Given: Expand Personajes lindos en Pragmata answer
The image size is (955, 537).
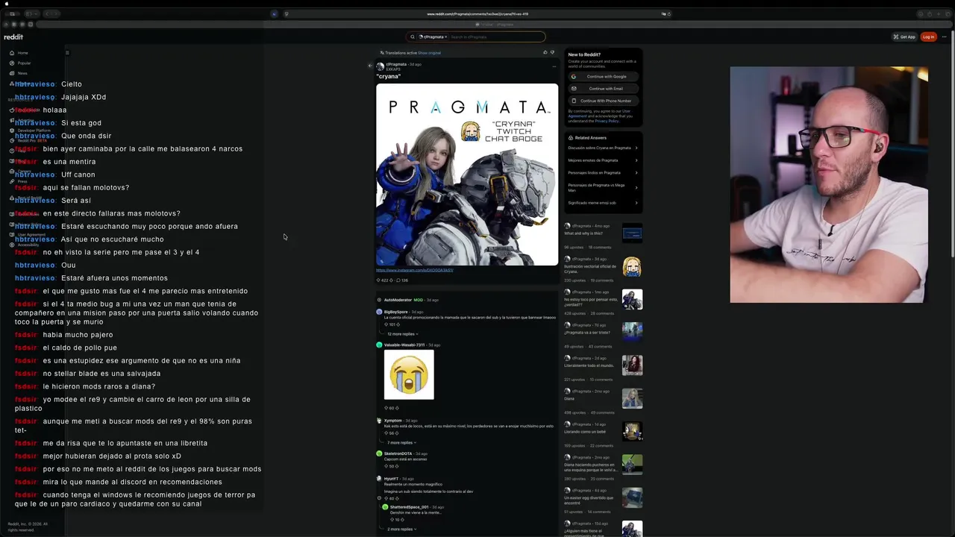Looking at the screenshot, I should pos(603,173).
